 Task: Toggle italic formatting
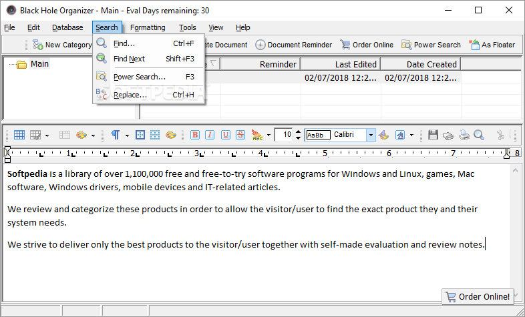[210, 135]
